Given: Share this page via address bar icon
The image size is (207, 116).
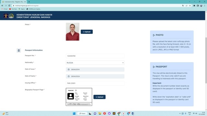Looking at the screenshot, I should tap(186, 6).
